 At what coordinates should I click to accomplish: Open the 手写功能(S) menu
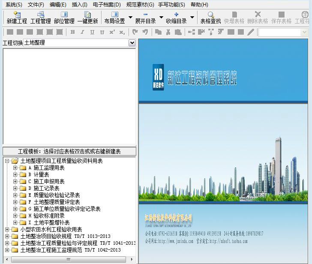pyautogui.click(x=171, y=5)
